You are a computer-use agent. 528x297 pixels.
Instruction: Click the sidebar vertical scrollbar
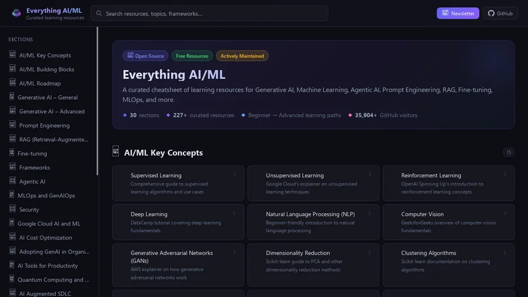98,101
